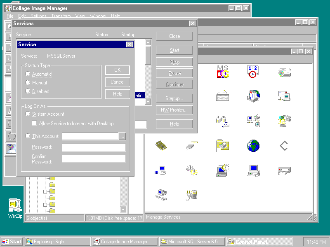Click the browse button beside This Account
The height and width of the screenshot is (247, 330).
[122, 136]
